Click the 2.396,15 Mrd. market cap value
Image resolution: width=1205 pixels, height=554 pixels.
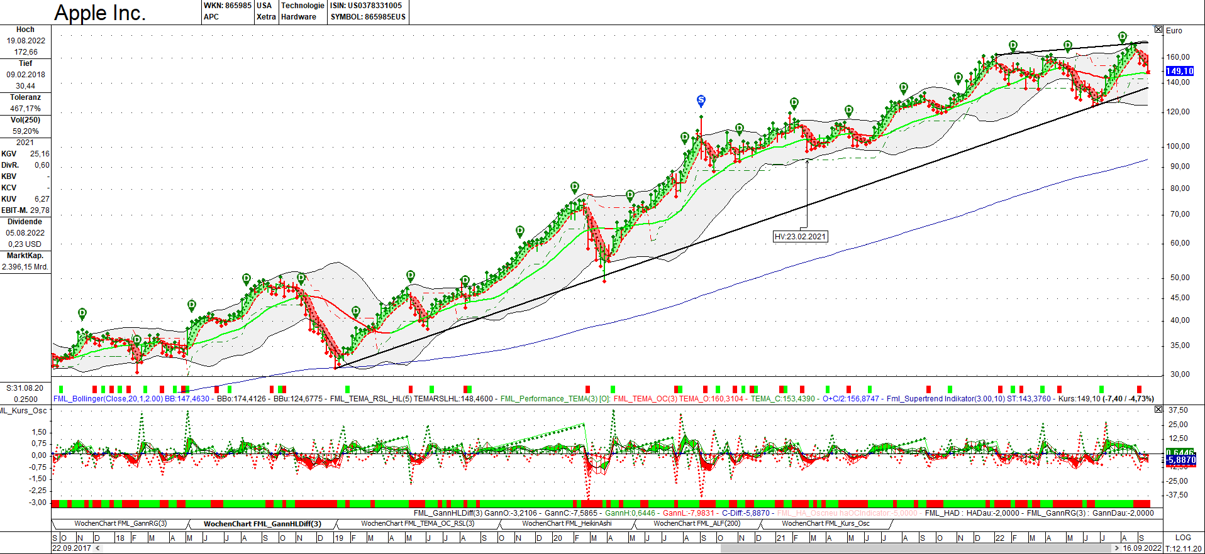pyautogui.click(x=25, y=267)
